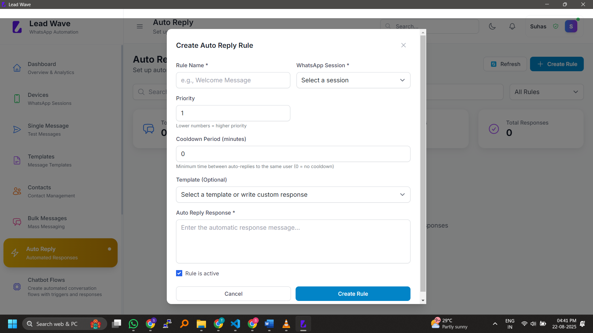This screenshot has height=333, width=593.
Task: Toggle dark mode moon icon
Action: [x=492, y=27]
